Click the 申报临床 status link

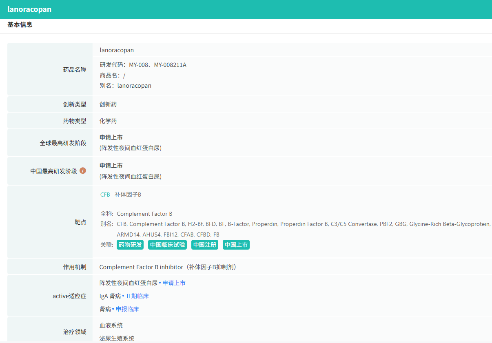point(127,309)
